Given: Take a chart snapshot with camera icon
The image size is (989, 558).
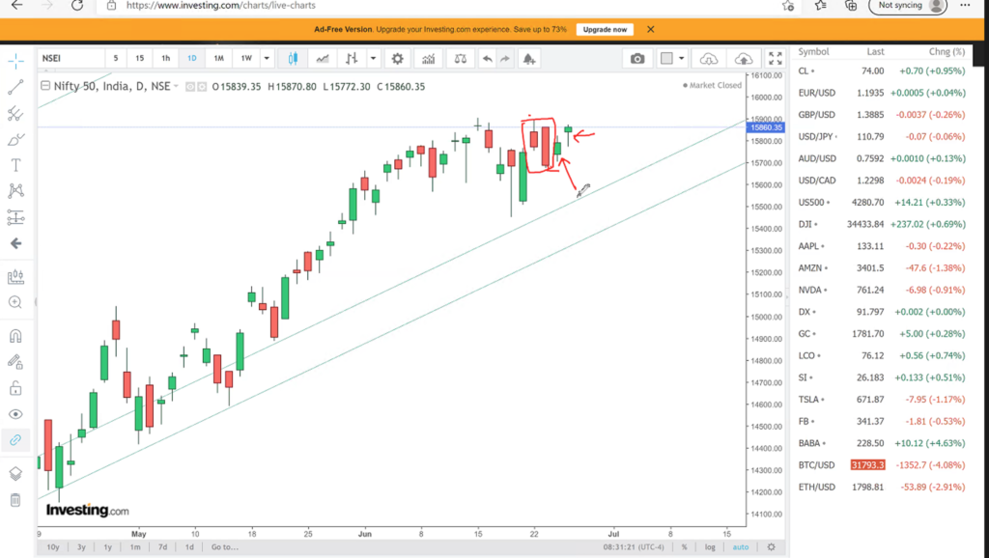Looking at the screenshot, I should pos(637,59).
